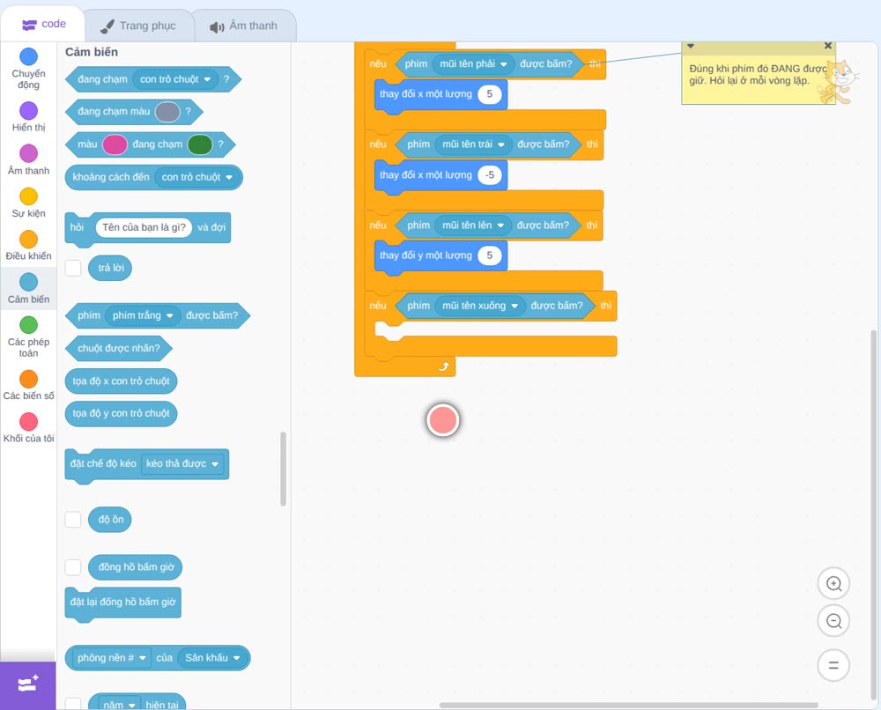Select the Sự kiện category
Screen dimensions: 881x710
(28, 203)
